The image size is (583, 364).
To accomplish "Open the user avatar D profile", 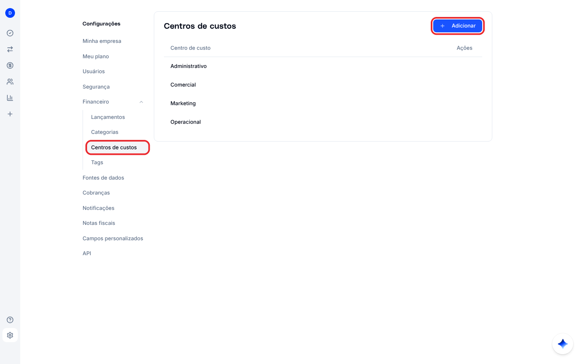I will click(x=10, y=13).
